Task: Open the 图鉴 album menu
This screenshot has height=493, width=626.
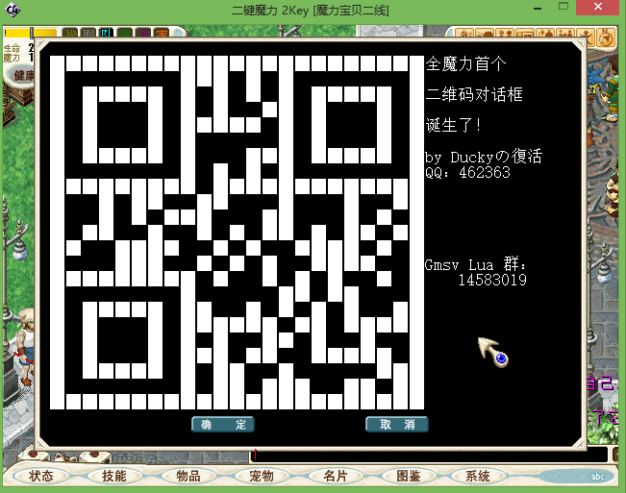Action: pos(409,476)
